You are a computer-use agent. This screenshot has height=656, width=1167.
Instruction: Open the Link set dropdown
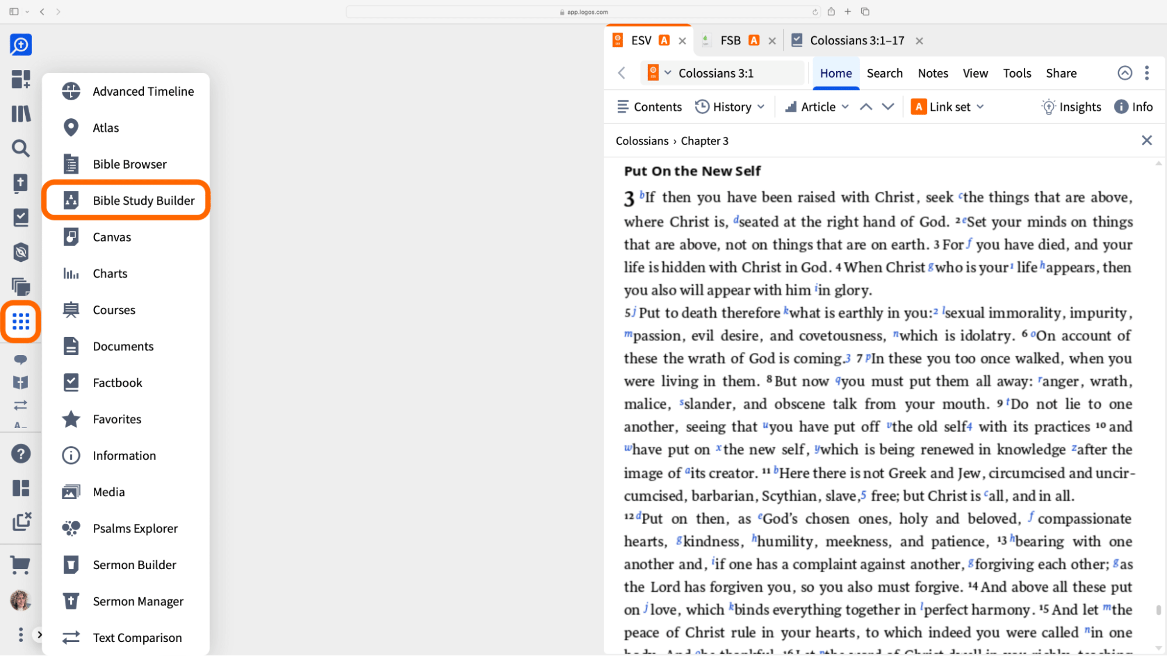pos(947,107)
